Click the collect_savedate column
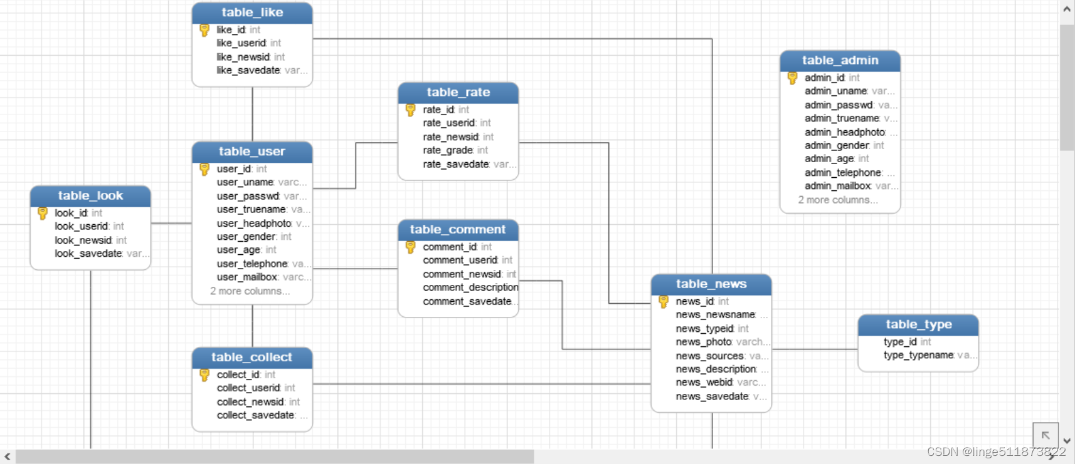 click(262, 415)
